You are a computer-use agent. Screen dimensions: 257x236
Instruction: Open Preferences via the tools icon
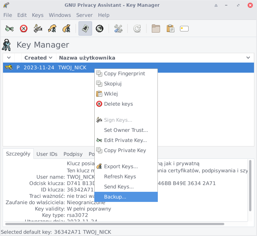pos(118,28)
